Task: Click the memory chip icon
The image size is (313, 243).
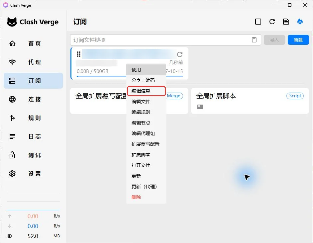Action: click(x=10, y=236)
